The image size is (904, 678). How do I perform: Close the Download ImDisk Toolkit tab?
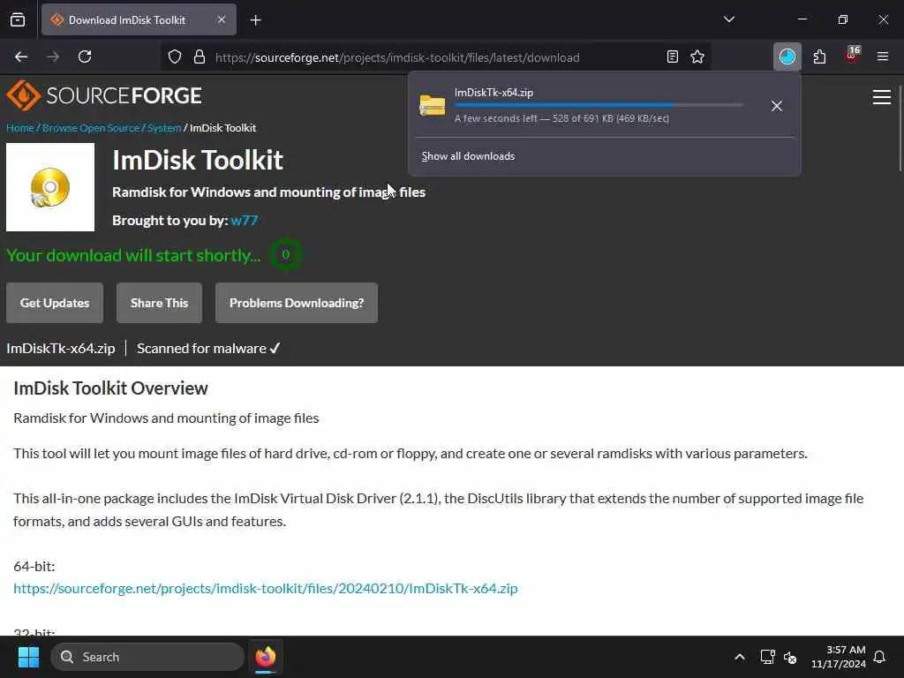click(222, 19)
